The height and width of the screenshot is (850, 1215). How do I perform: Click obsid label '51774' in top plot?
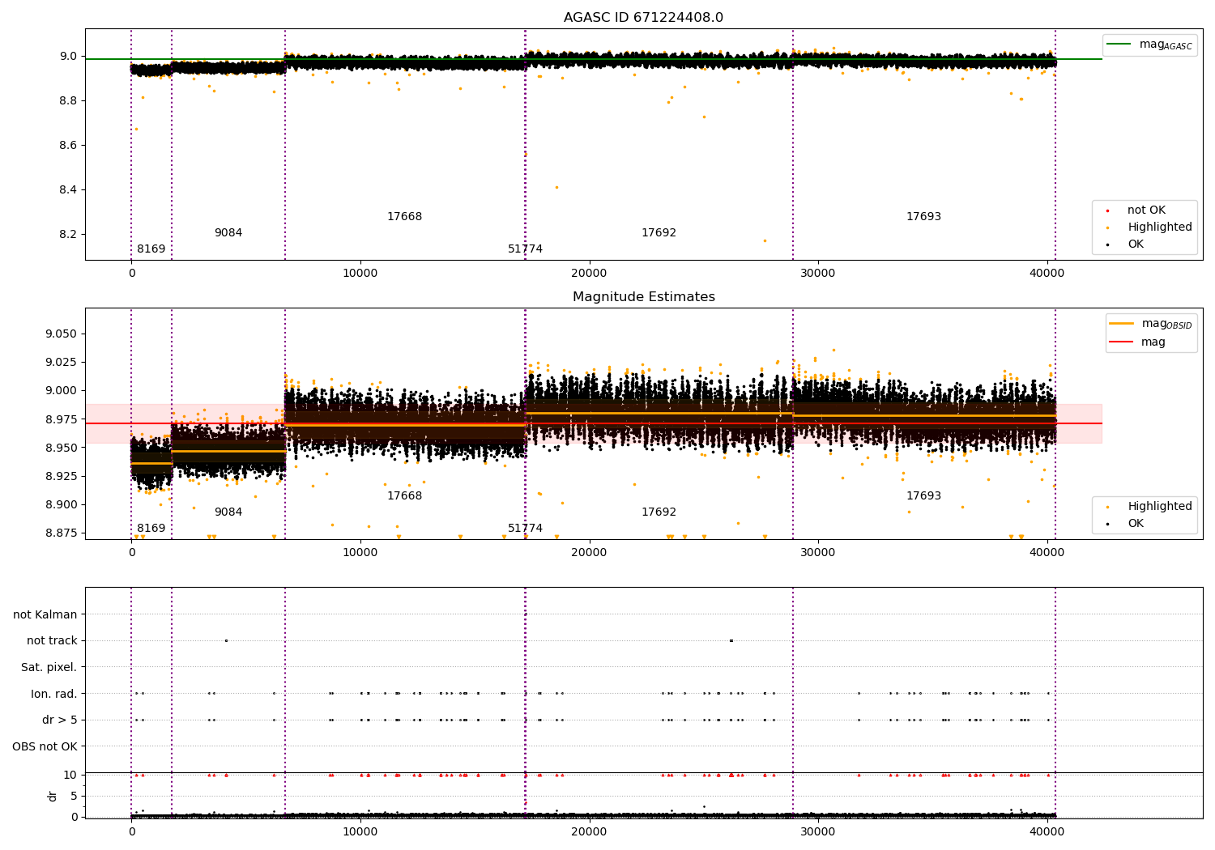(x=525, y=249)
